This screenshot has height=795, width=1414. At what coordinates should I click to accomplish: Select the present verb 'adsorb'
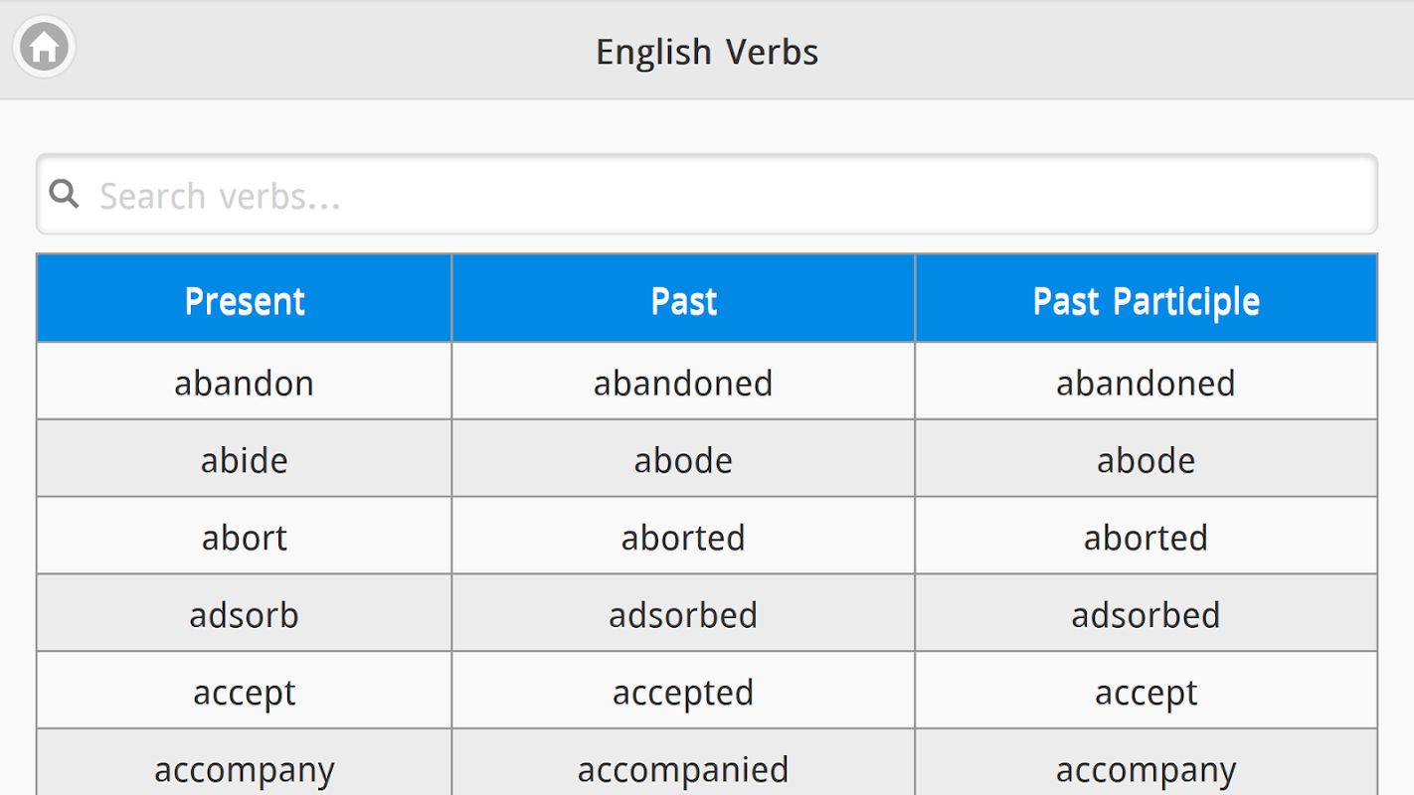tap(245, 616)
